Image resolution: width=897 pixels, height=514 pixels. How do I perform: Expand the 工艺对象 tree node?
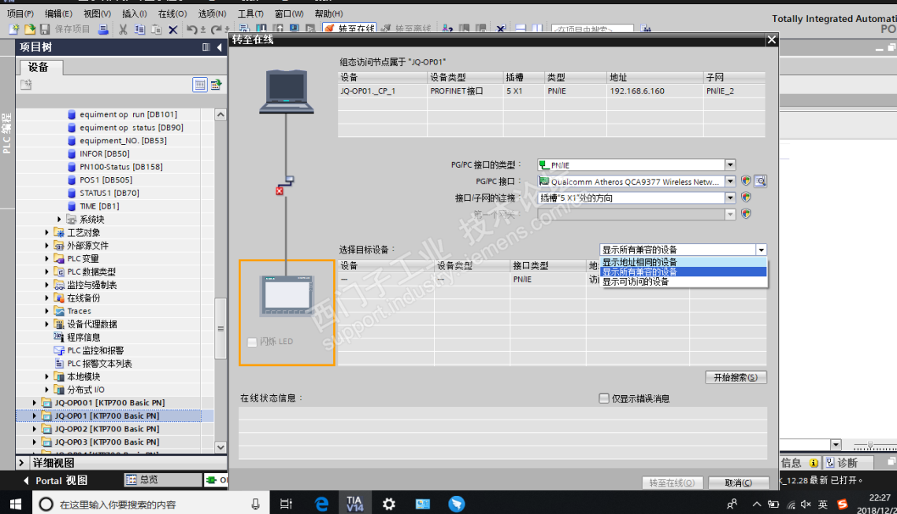[x=47, y=232]
